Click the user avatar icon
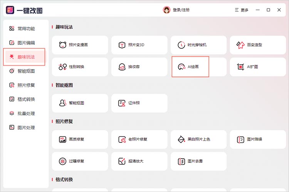 point(166,10)
